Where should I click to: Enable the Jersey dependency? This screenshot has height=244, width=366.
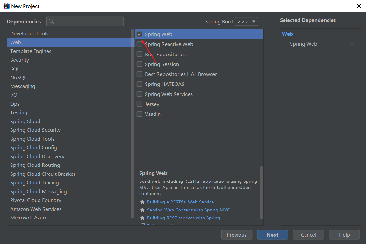(x=139, y=104)
